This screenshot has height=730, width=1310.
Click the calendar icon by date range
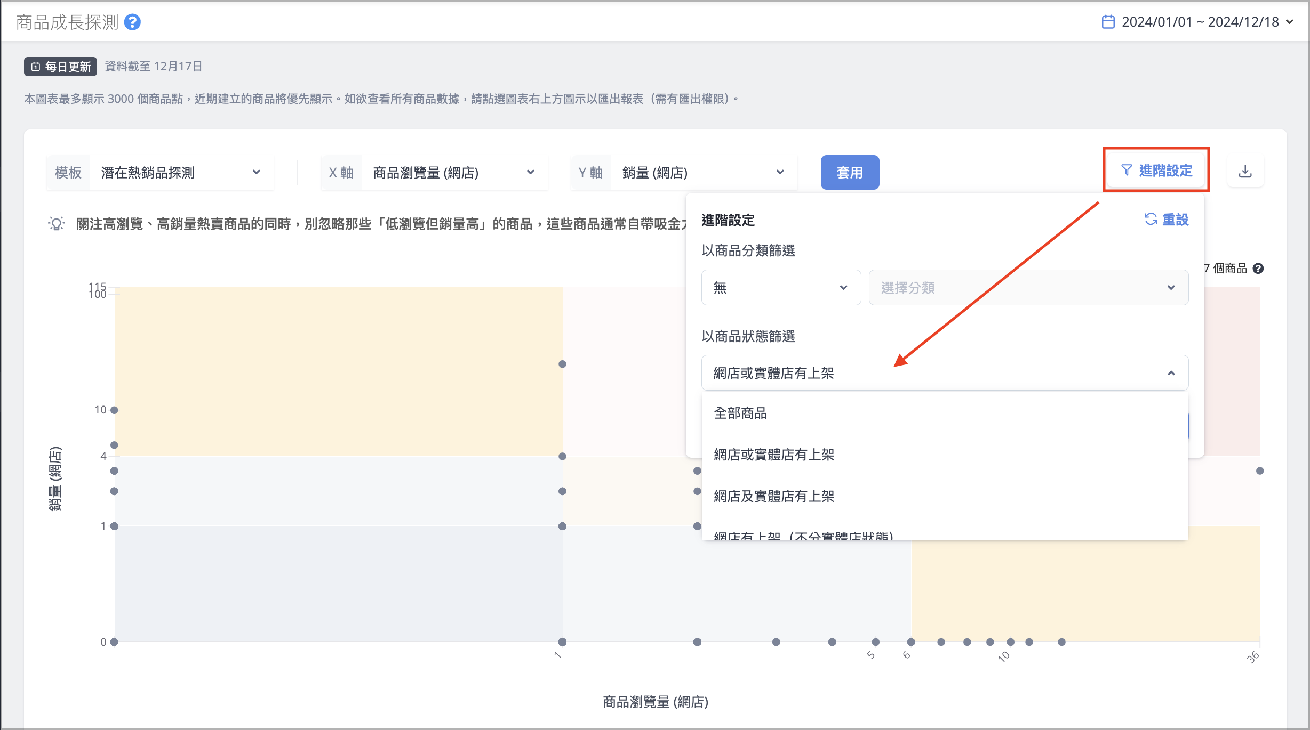pyautogui.click(x=1108, y=22)
